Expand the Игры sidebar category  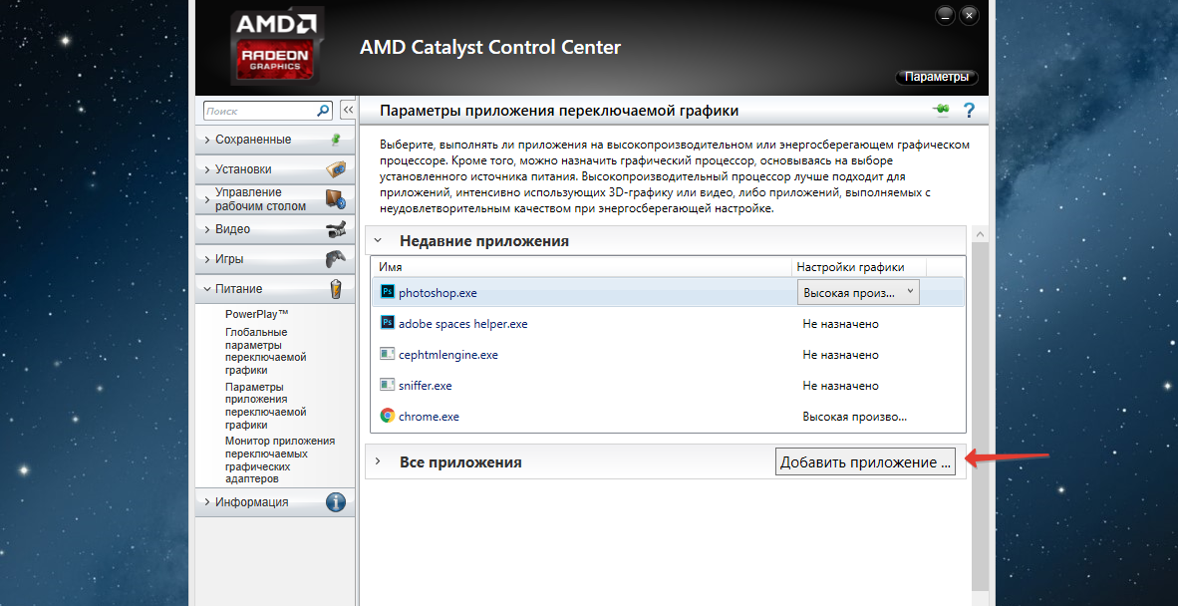point(275,259)
